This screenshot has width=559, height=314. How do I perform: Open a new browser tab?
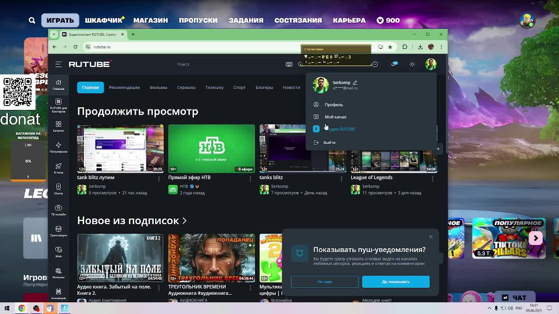coord(133,34)
